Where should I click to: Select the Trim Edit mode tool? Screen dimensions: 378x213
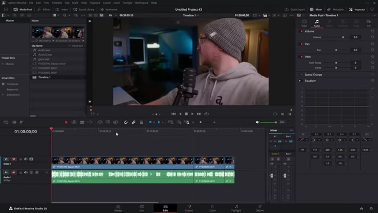[x=74, y=122]
